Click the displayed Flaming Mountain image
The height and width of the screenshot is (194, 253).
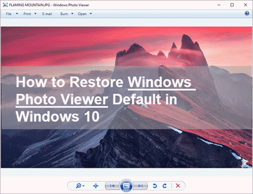click(126, 97)
